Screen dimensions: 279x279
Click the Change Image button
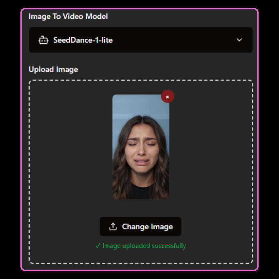(141, 226)
